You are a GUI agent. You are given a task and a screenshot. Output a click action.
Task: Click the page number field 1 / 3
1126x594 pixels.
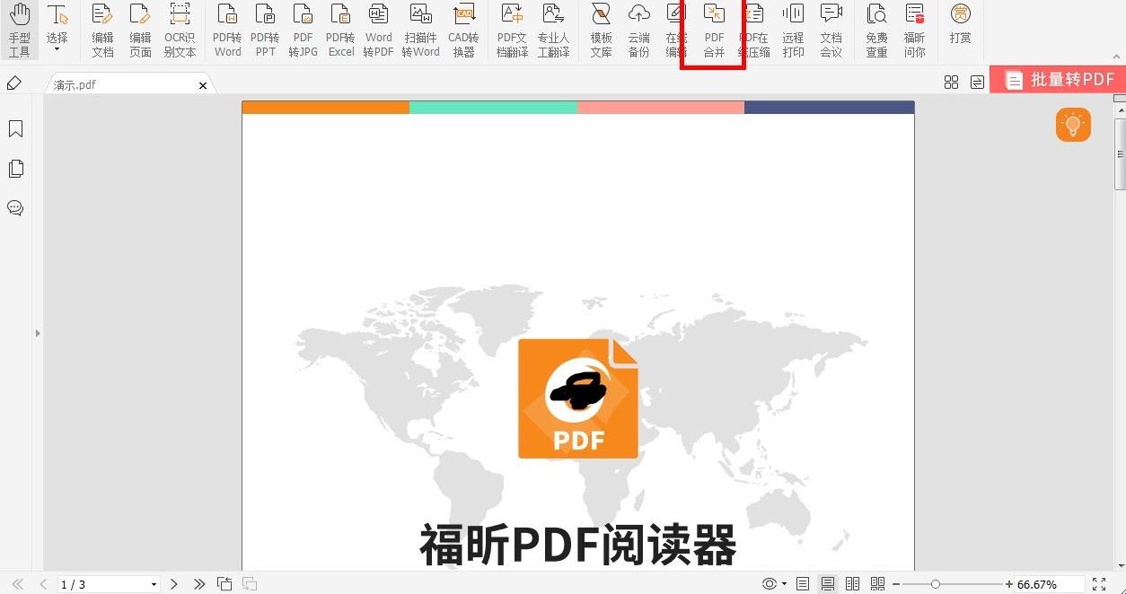coord(102,584)
